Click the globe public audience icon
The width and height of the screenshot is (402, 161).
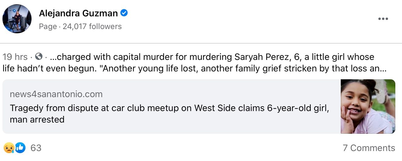tap(39, 57)
